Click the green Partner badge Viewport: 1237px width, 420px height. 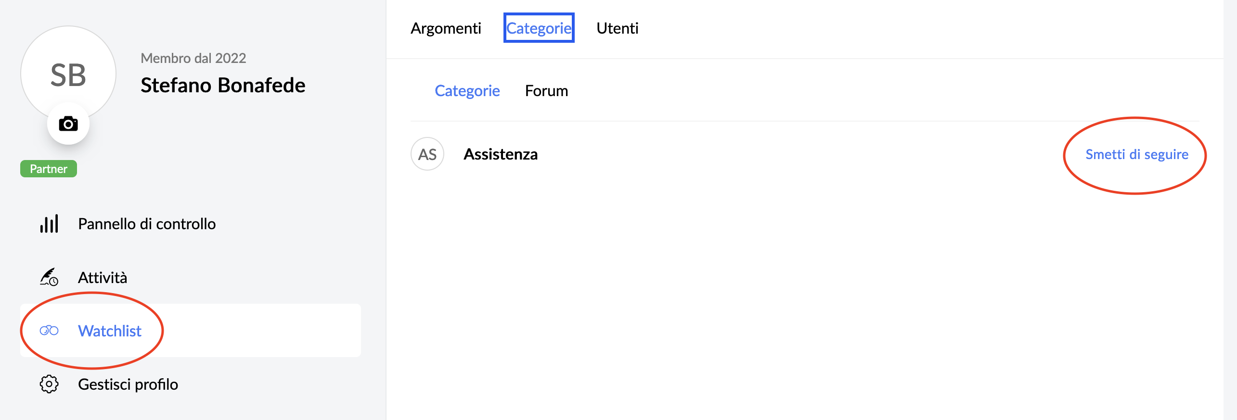[x=49, y=169]
